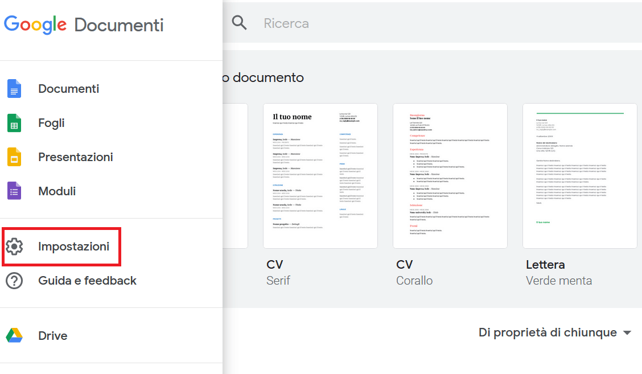This screenshot has height=374, width=642.
Task: Open the CV Serif template thumbnail
Action: click(x=320, y=176)
